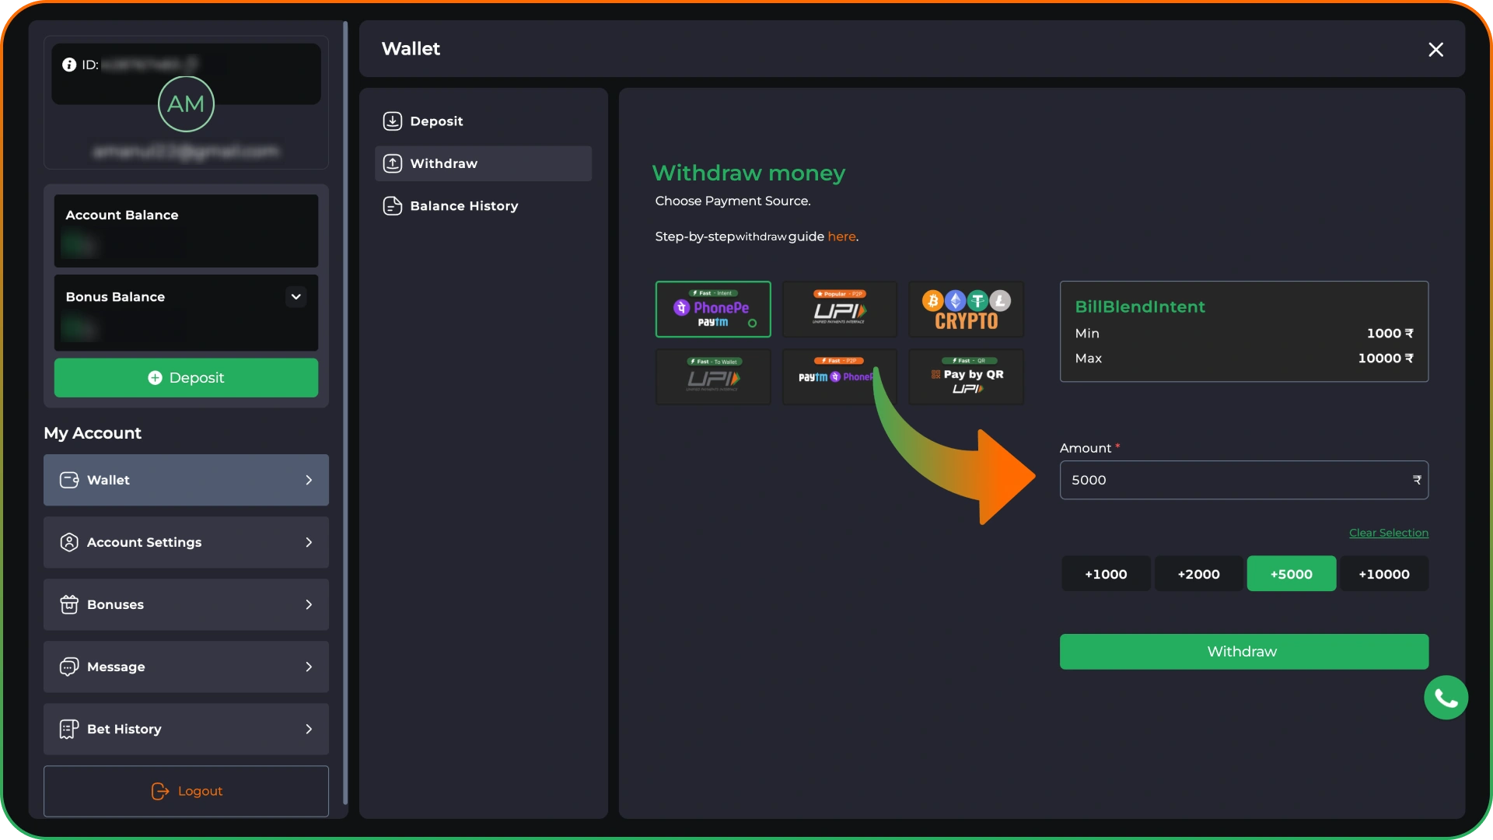Choose the Popular P2P UPI payment option
The width and height of the screenshot is (1493, 840).
pos(840,309)
